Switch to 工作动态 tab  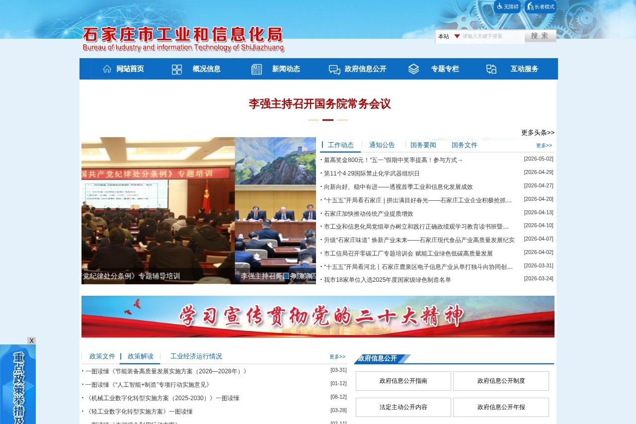pos(341,145)
